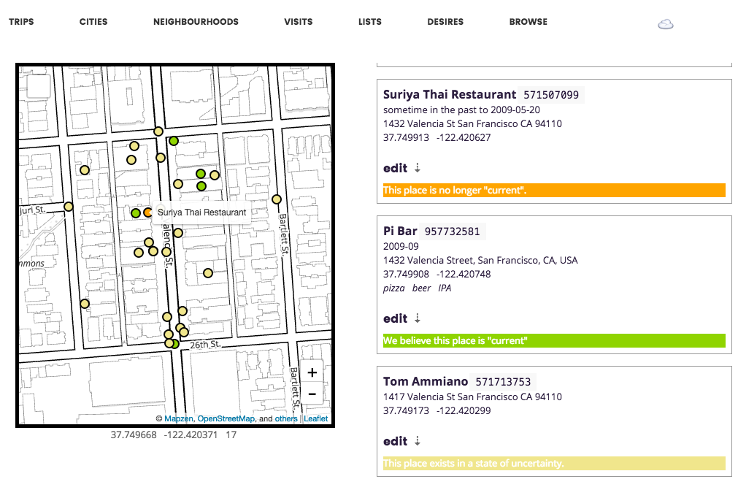Zoom in on the map
Viewport: 738px width, 490px height.
point(312,372)
